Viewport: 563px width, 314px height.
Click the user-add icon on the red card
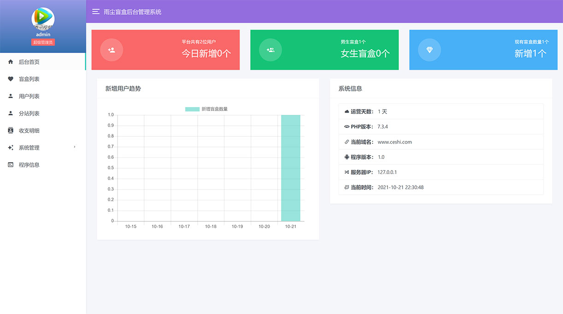tap(111, 50)
